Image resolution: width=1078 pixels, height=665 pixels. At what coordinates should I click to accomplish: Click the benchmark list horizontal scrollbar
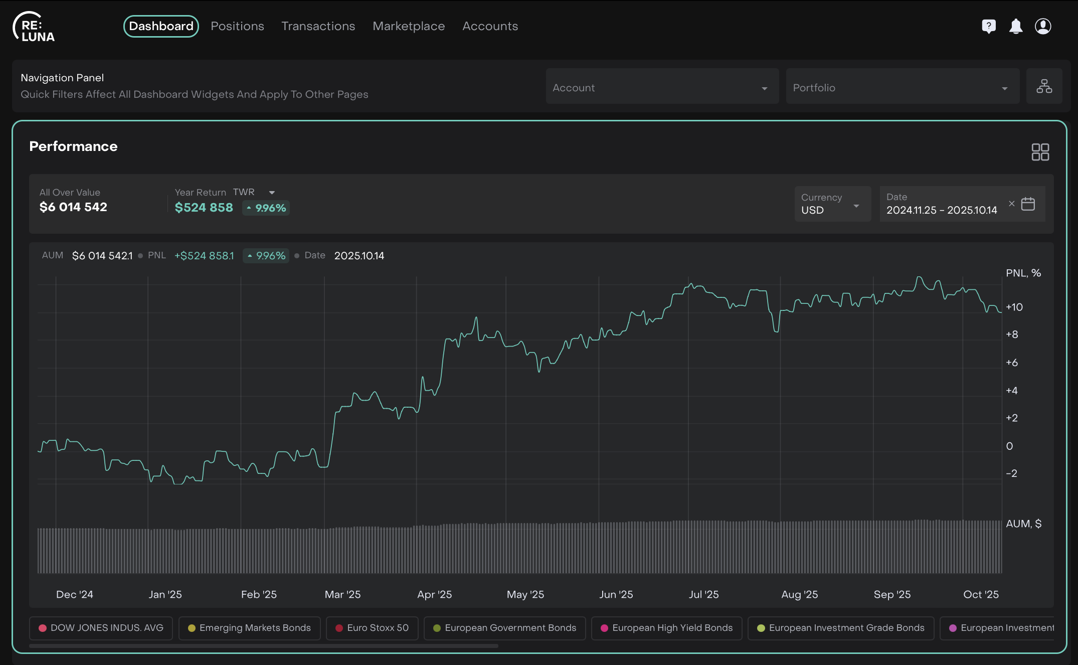tap(263, 646)
